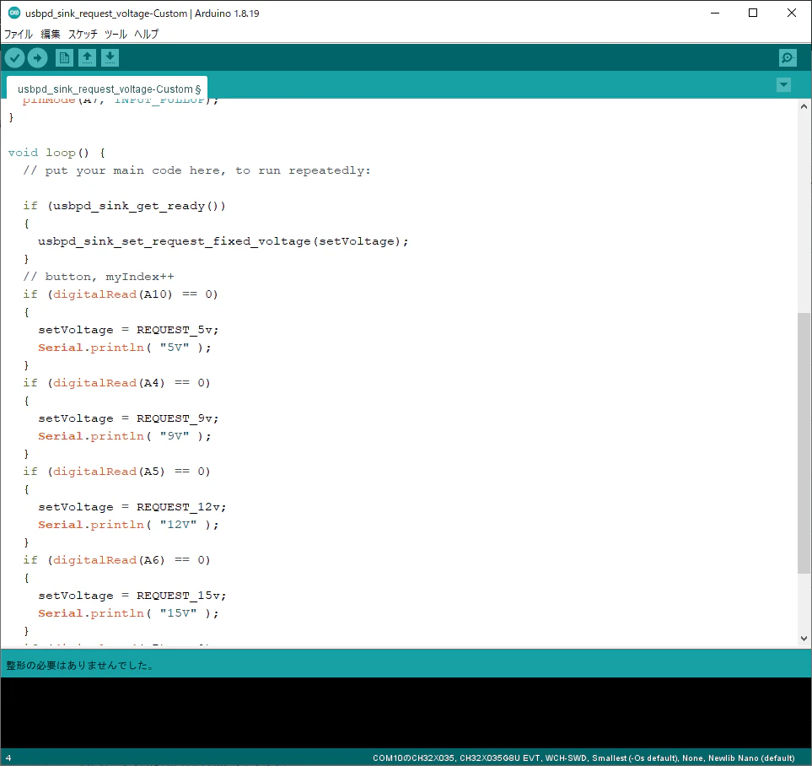Viewport: 812px width, 766px height.
Task: Open the ヘルプ menu
Action: click(147, 35)
